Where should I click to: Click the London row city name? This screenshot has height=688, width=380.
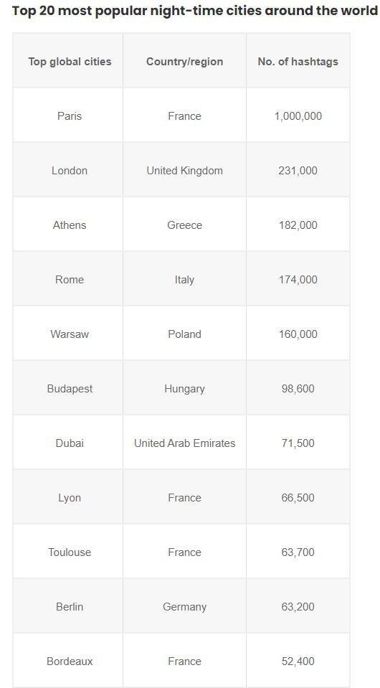click(x=70, y=170)
